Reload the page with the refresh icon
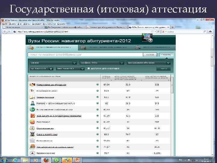 point(158,32)
